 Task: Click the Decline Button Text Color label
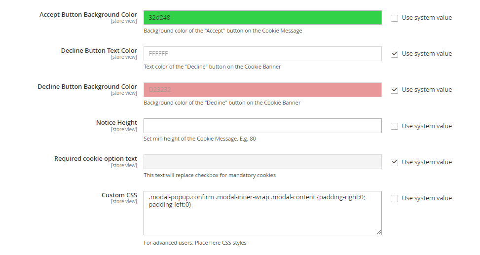[99, 51]
